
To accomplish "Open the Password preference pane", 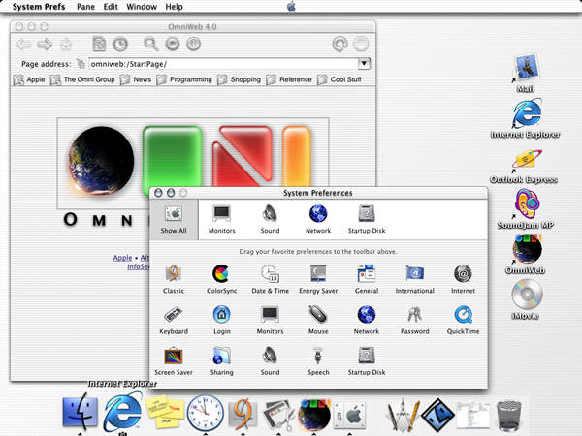I will [x=415, y=316].
